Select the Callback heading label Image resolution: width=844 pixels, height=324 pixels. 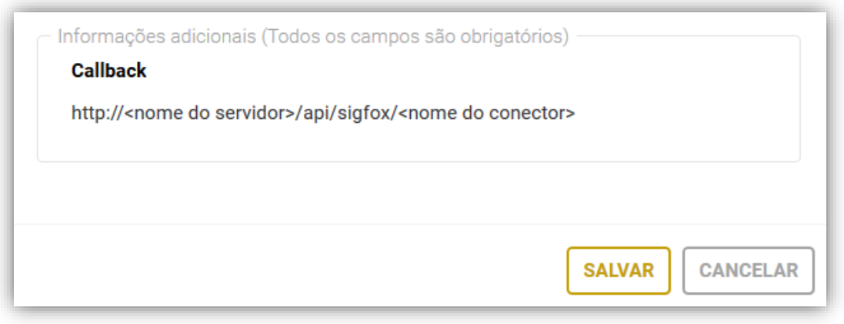(108, 71)
